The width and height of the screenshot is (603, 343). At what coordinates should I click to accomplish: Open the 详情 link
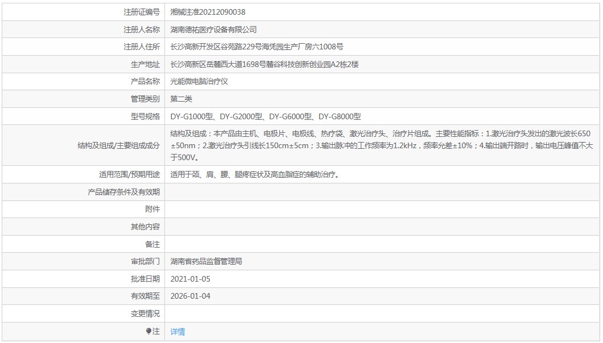177,332
